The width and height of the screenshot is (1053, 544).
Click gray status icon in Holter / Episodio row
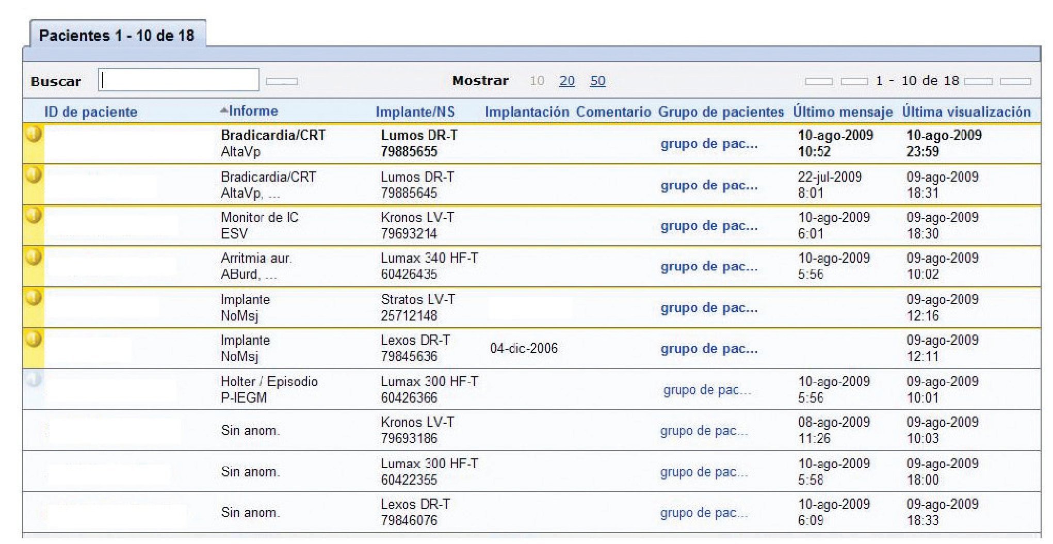pos(34,380)
